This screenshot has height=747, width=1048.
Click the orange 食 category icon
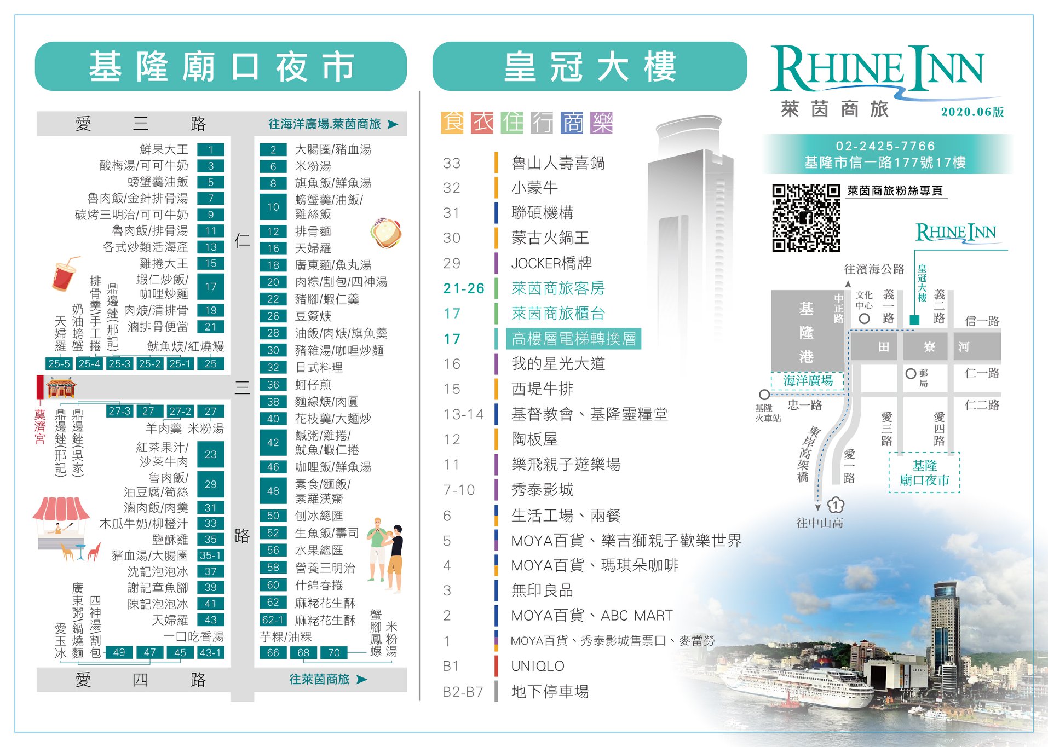452,123
